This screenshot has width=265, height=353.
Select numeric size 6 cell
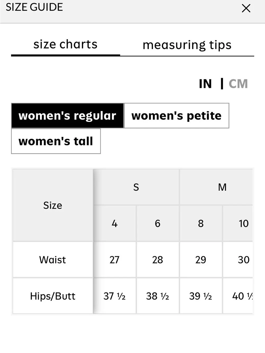(x=158, y=223)
